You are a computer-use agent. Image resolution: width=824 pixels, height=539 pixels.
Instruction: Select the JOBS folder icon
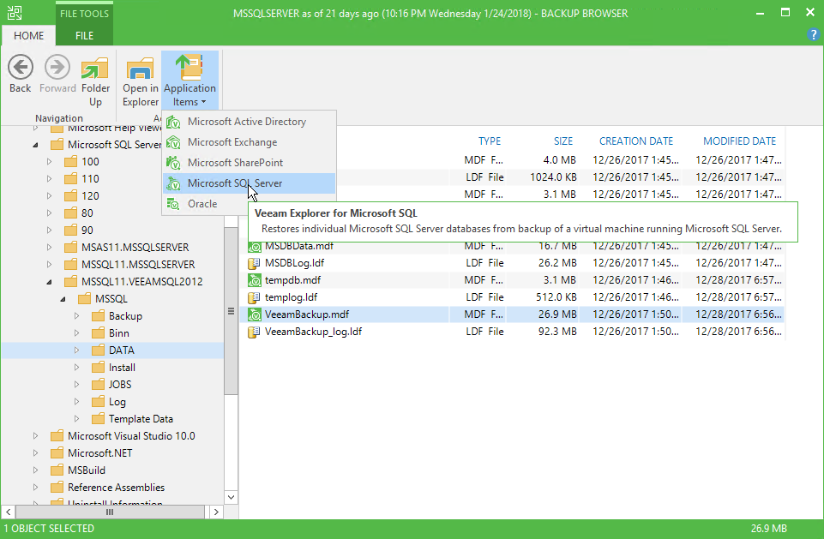click(x=98, y=385)
